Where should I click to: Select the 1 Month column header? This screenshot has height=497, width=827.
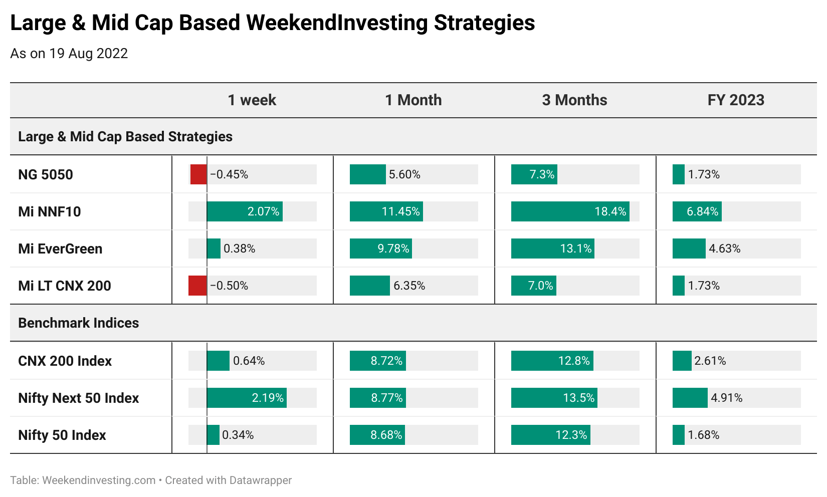[x=413, y=100]
